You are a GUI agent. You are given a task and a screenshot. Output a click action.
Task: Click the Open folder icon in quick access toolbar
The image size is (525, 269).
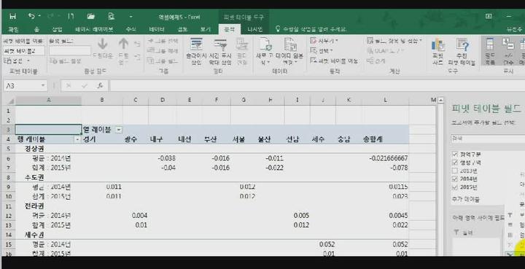pos(90,16)
